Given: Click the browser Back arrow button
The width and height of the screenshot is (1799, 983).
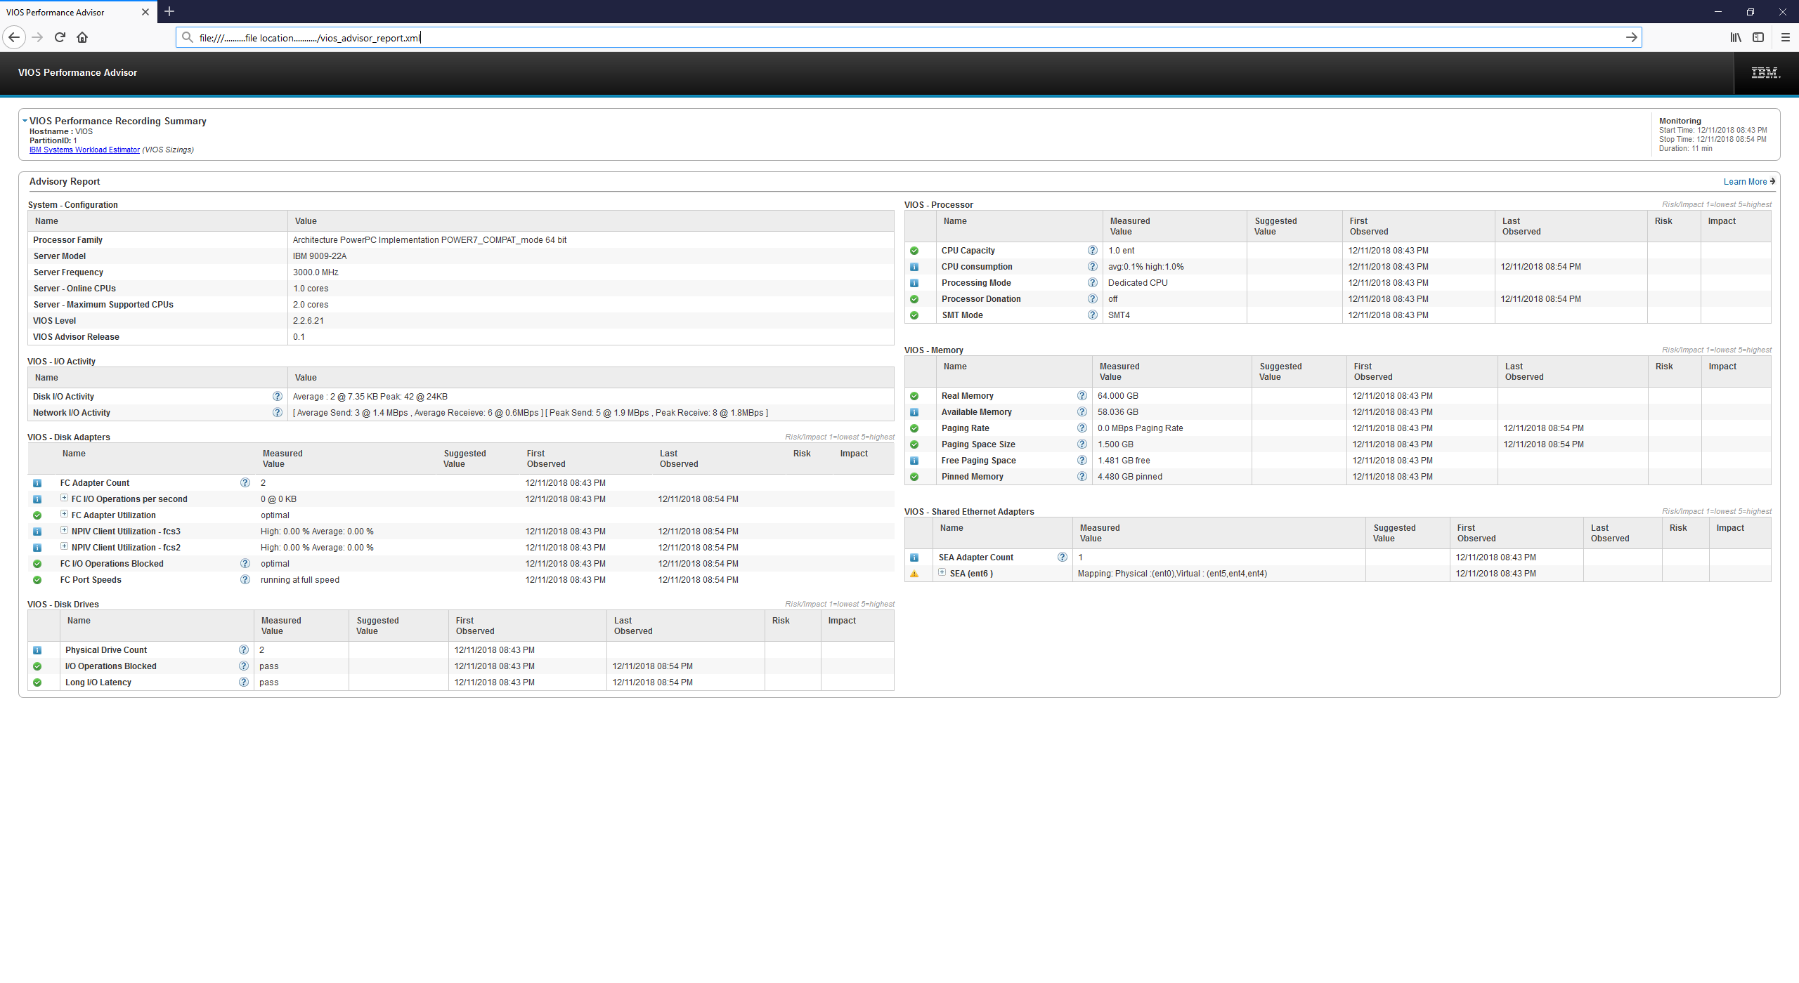Looking at the screenshot, I should (x=14, y=37).
